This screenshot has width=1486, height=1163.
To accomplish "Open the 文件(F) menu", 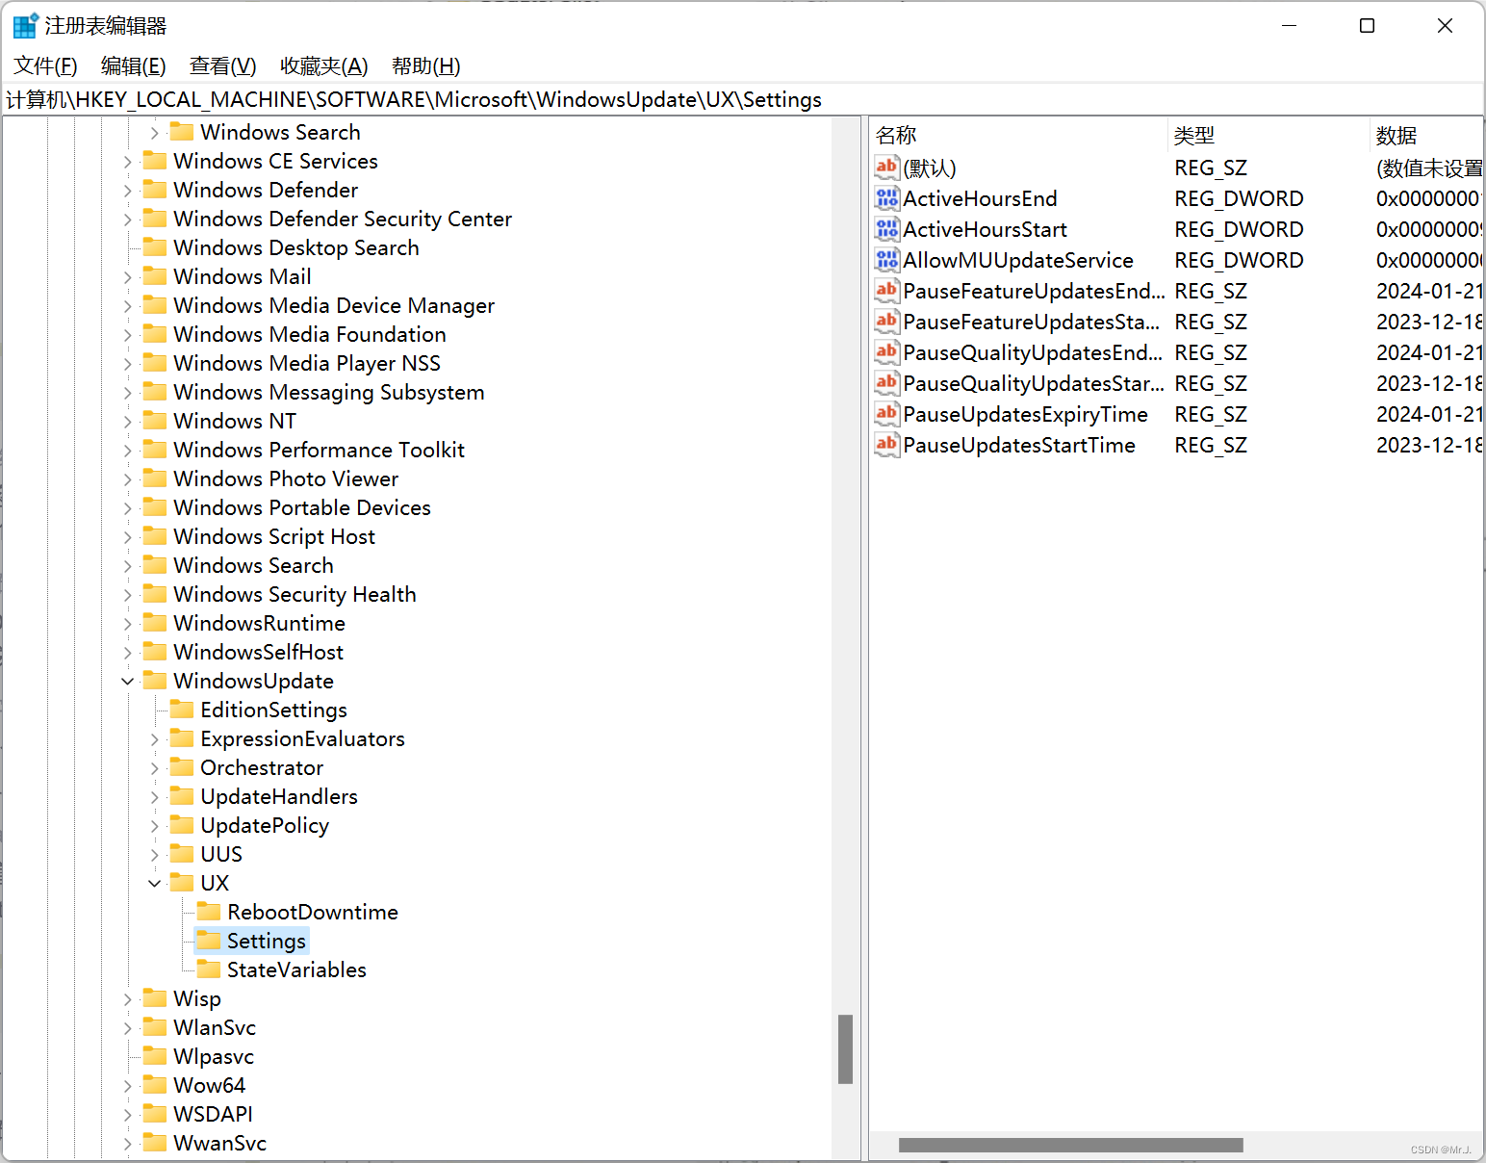I will [45, 65].
